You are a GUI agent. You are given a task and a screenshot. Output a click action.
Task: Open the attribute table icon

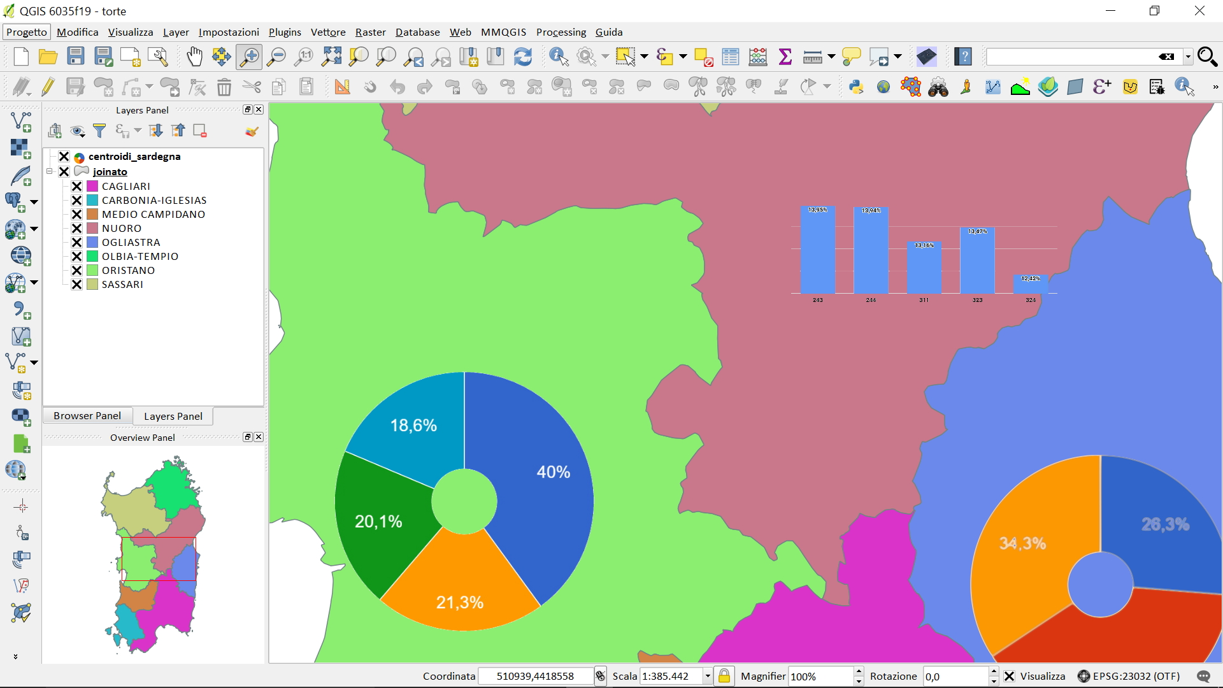point(731,57)
